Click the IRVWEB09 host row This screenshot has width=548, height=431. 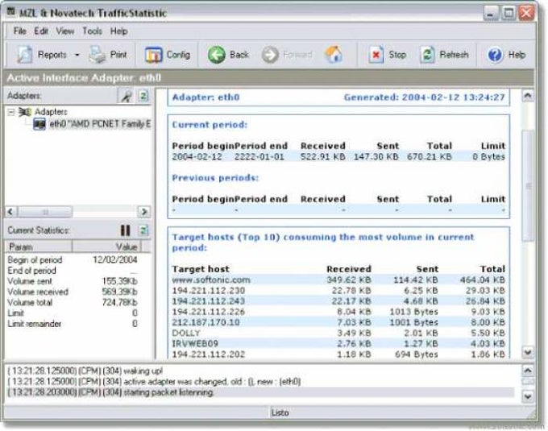point(338,344)
